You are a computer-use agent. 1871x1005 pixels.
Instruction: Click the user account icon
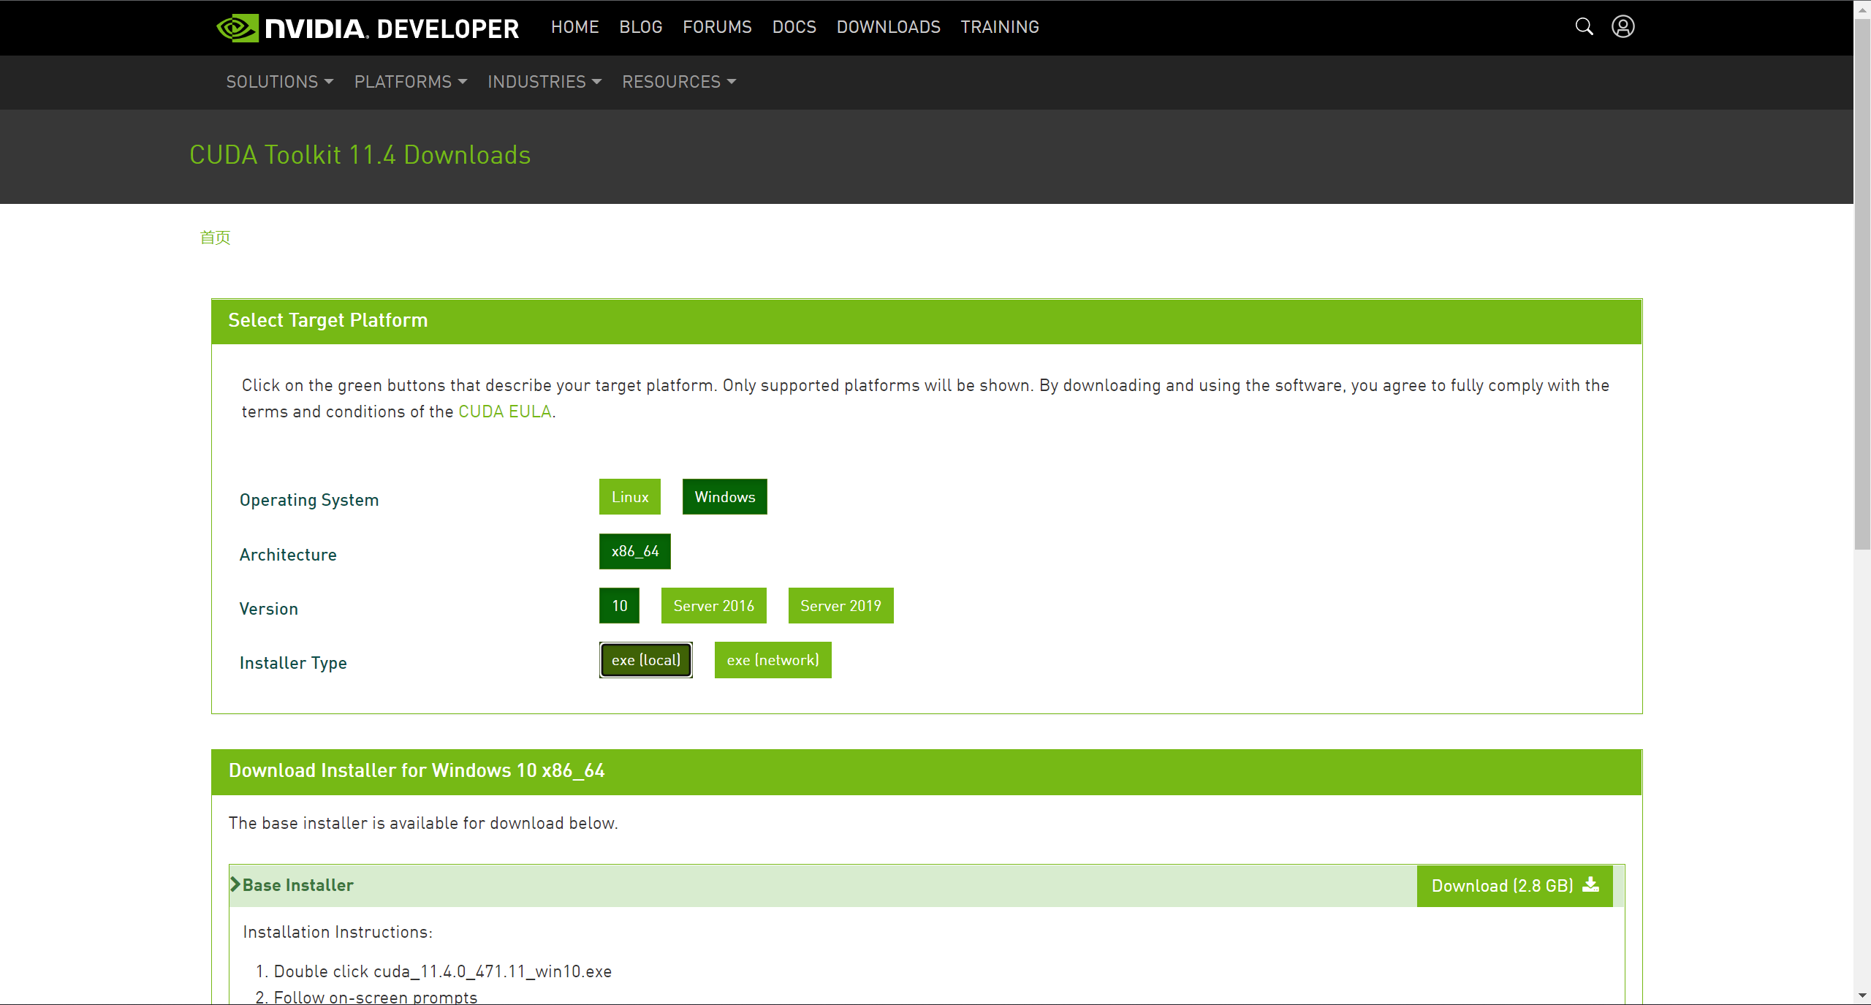(x=1623, y=27)
